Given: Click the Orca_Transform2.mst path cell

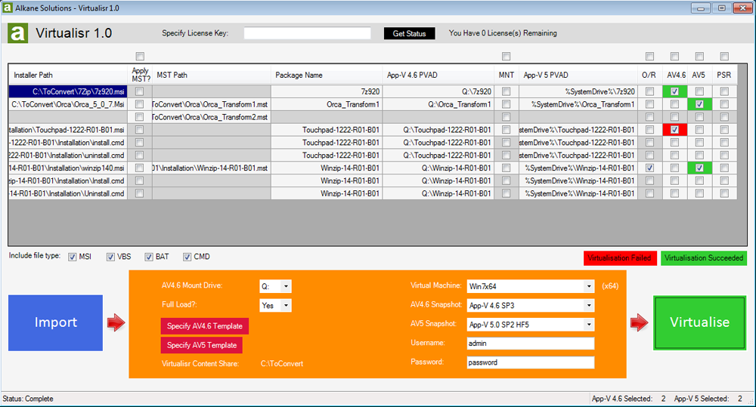Looking at the screenshot, I should (x=212, y=117).
